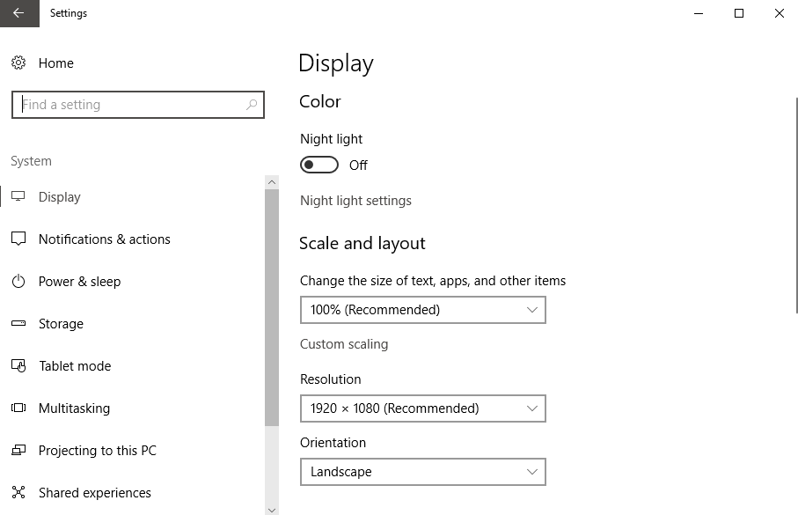
Task: Click the Power & sleep icon
Action: 18,282
